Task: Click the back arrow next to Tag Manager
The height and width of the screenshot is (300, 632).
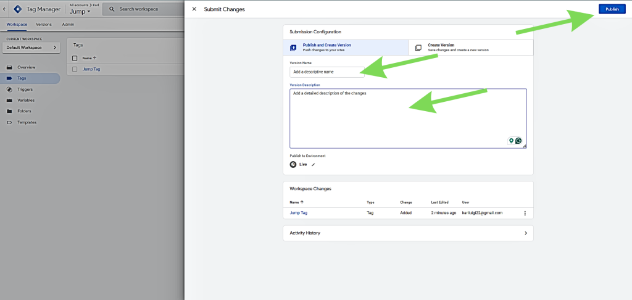Action: [x=5, y=9]
